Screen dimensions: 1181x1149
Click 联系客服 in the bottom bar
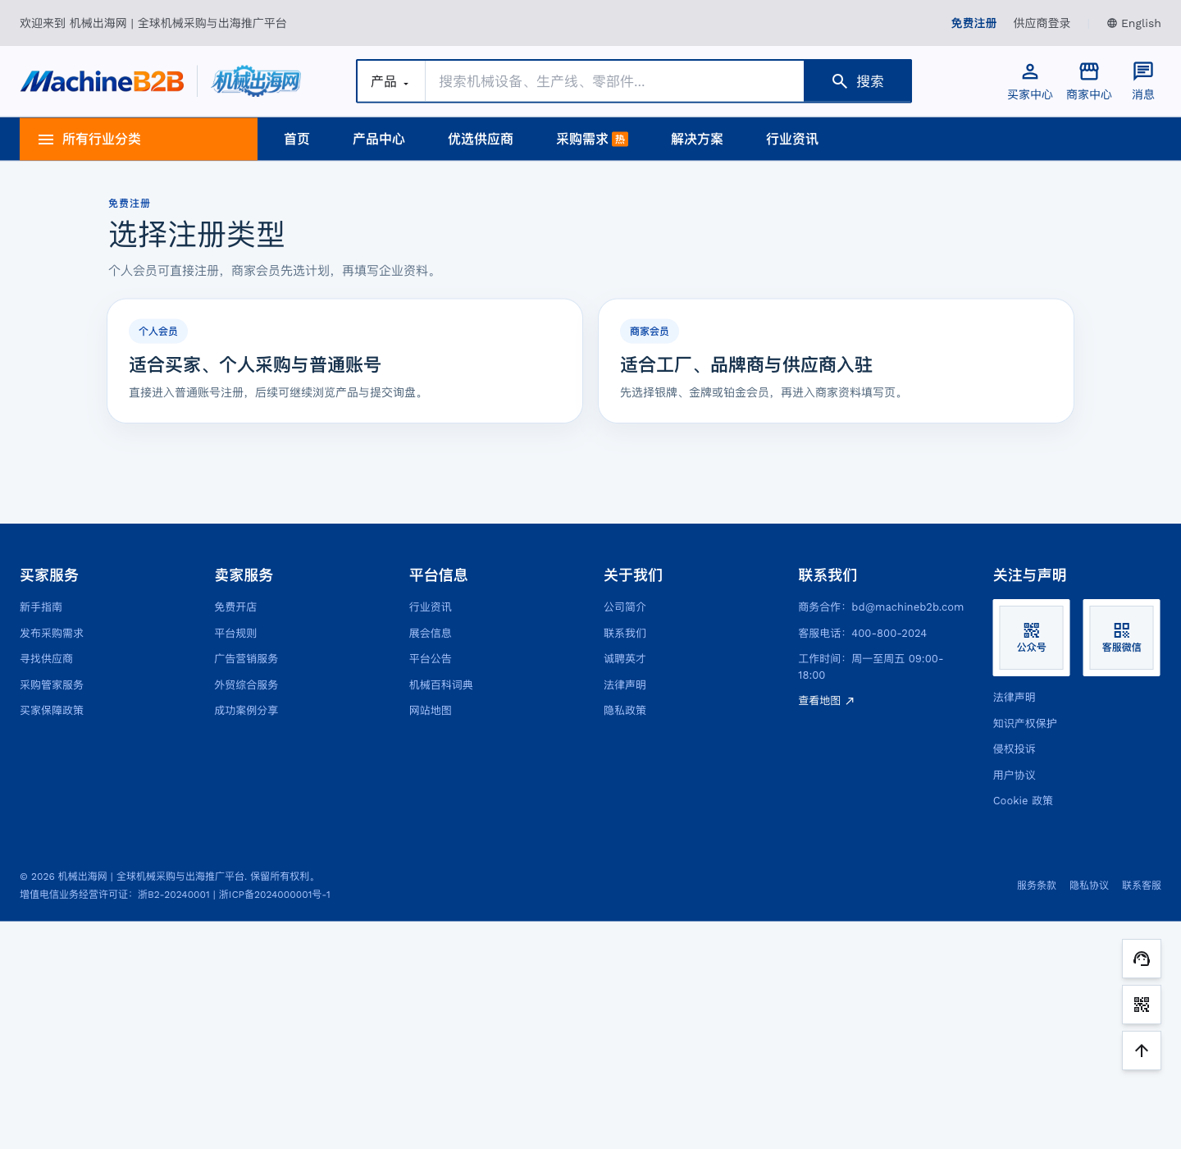[1142, 886]
